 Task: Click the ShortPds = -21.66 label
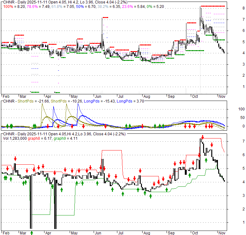[x=33, y=101]
